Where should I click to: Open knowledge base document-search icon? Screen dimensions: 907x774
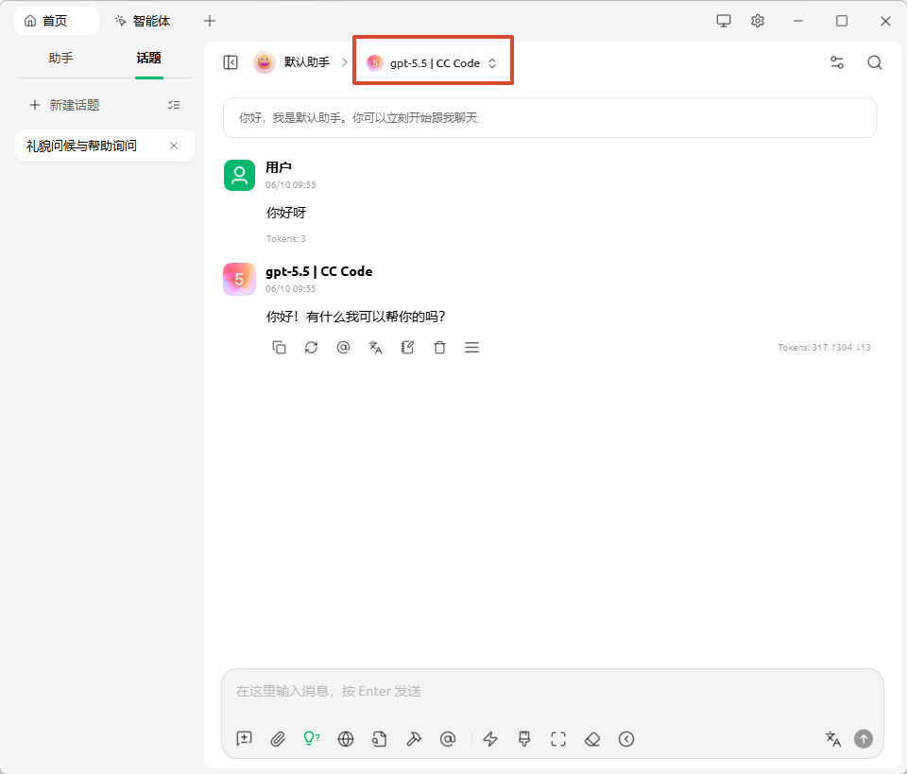point(379,739)
